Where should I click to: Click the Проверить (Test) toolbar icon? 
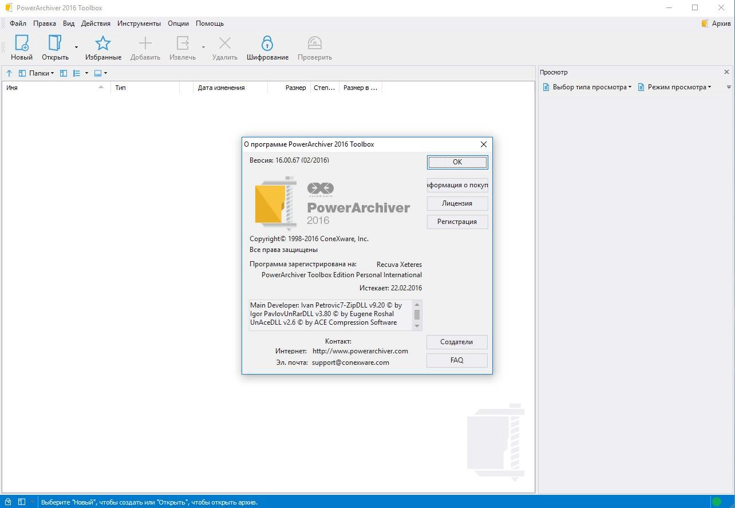(x=315, y=44)
